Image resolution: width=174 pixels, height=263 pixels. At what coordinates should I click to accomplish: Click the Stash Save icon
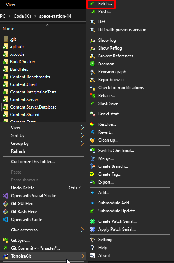pyautogui.click(x=93, y=103)
